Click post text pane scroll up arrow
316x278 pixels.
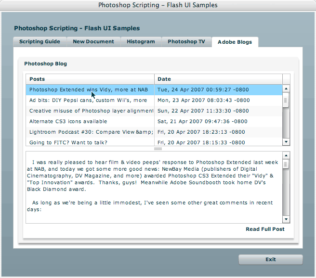(x=286, y=155)
